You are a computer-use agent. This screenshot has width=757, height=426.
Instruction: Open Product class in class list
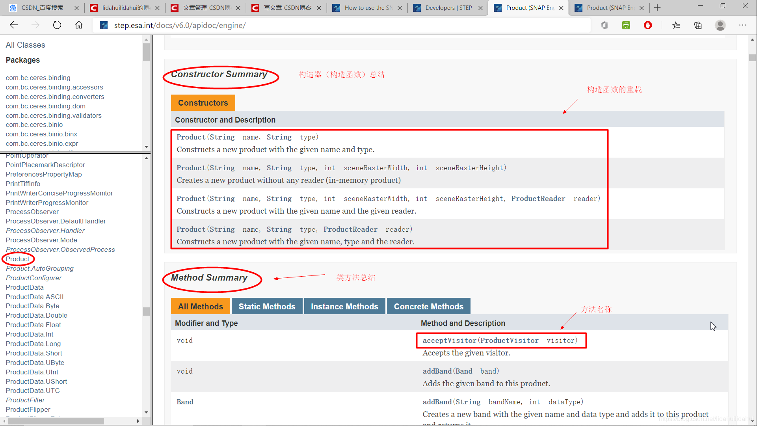[x=18, y=259]
